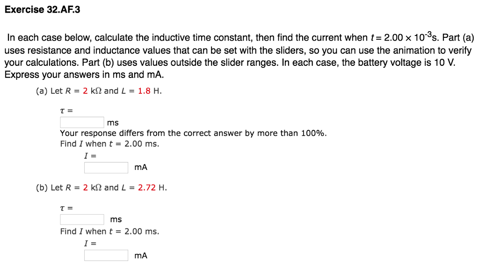Click the part (b) heading text
The height and width of the screenshot is (275, 479).
[x=43, y=188]
